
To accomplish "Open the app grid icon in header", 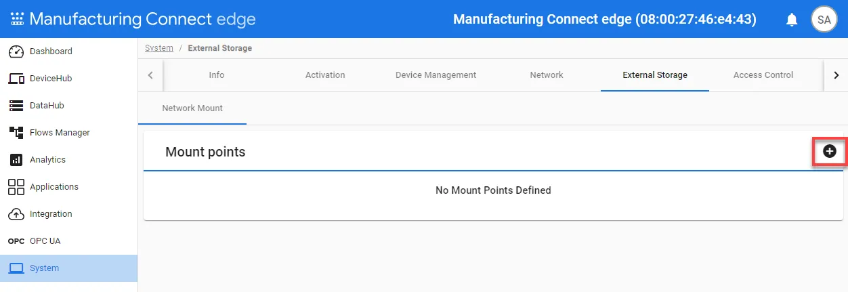I will [17, 19].
